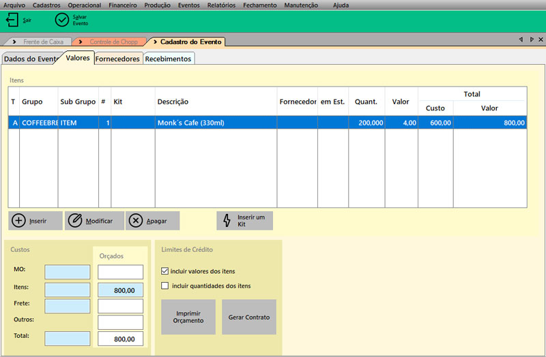This screenshot has width=546, height=357.
Task: Click the Kit column header
Action: 133,102
